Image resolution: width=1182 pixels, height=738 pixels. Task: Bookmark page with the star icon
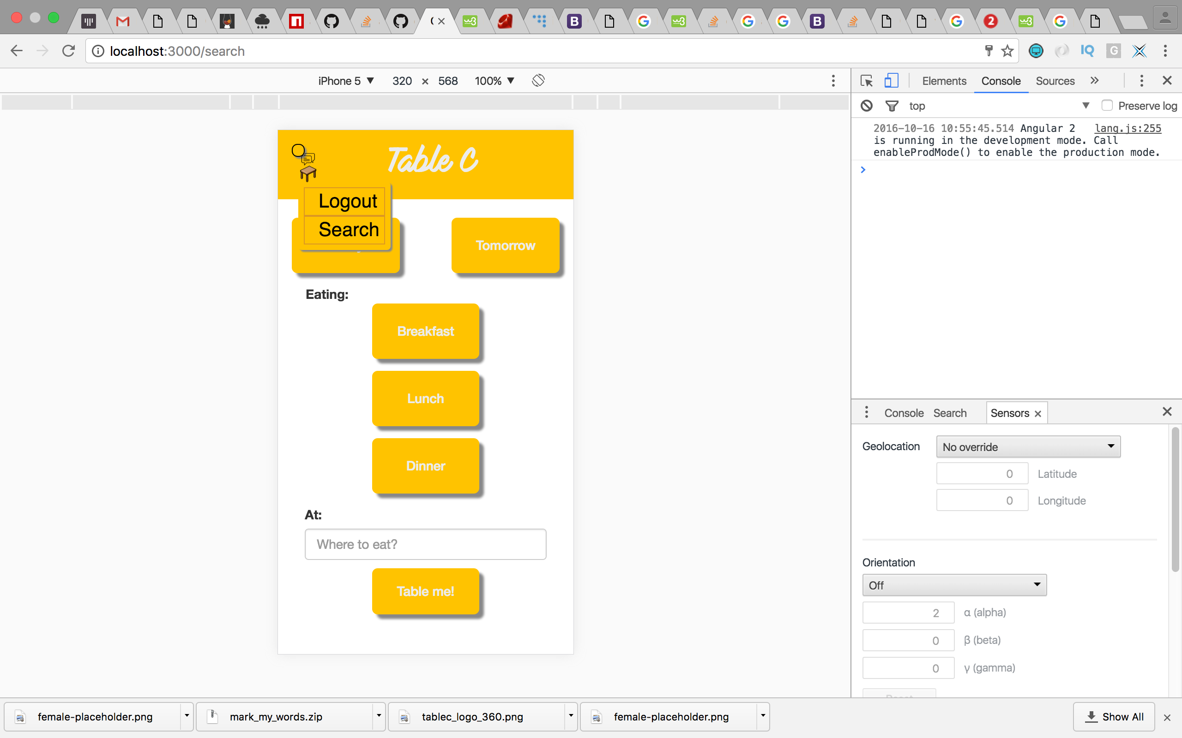pyautogui.click(x=1007, y=51)
